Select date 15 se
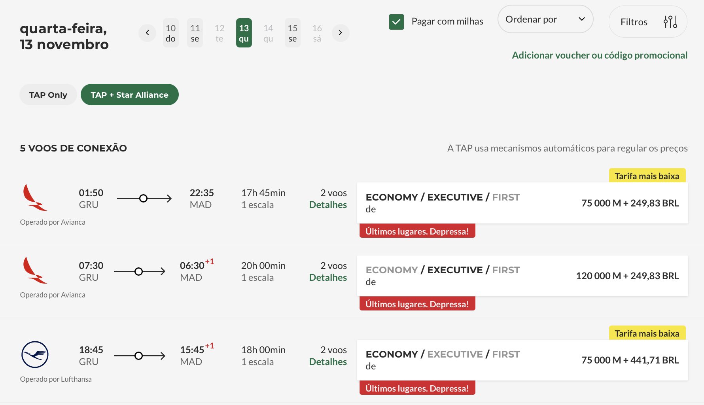 coord(293,33)
